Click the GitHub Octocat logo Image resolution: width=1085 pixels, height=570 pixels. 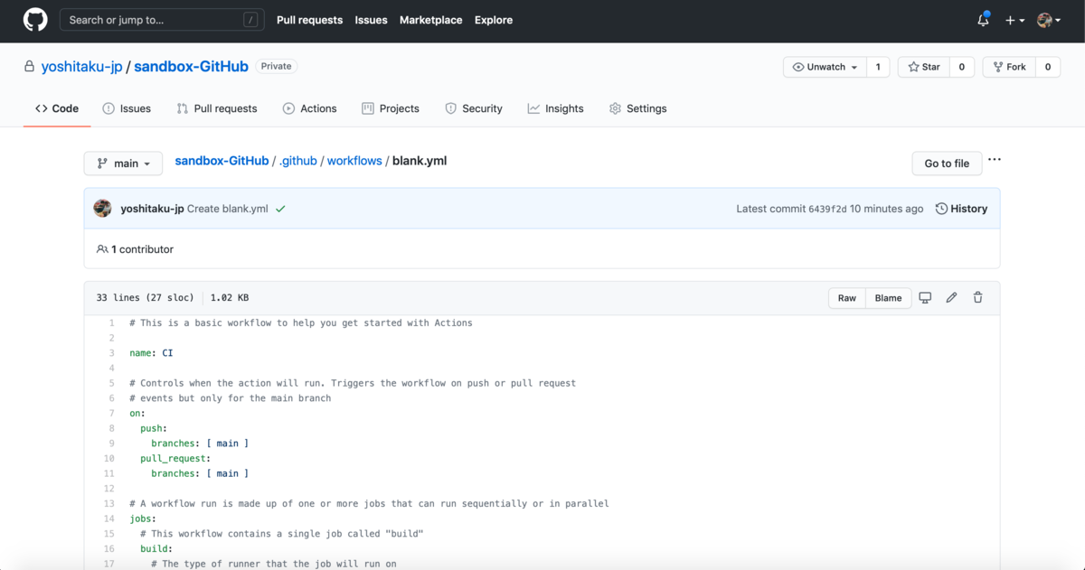tap(35, 20)
